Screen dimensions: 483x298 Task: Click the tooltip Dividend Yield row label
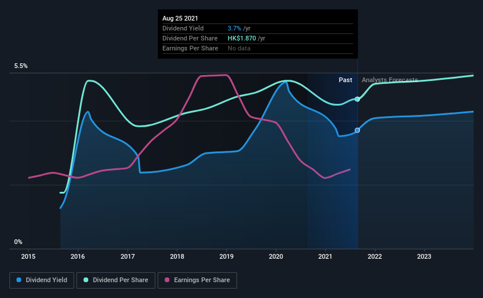(183, 29)
